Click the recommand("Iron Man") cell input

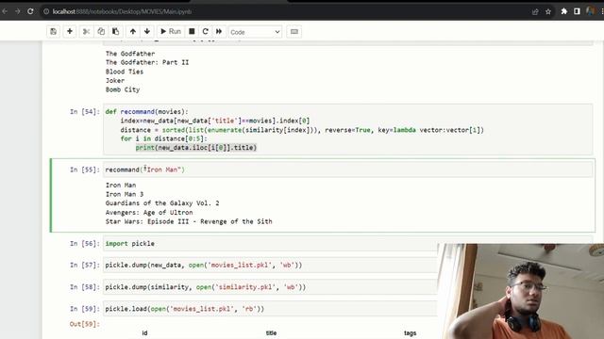pyautogui.click(x=348, y=169)
